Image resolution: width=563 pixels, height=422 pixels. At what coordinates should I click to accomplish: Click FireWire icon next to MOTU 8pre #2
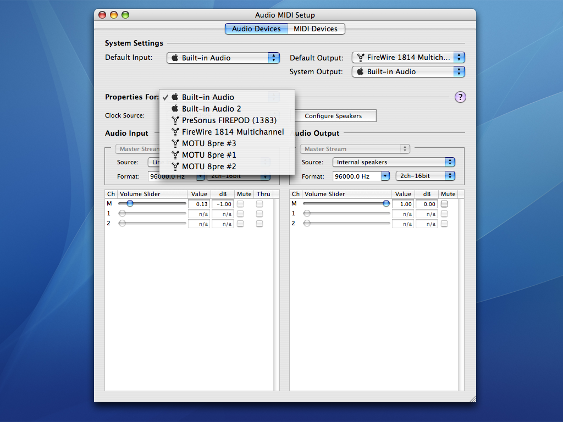[175, 166]
